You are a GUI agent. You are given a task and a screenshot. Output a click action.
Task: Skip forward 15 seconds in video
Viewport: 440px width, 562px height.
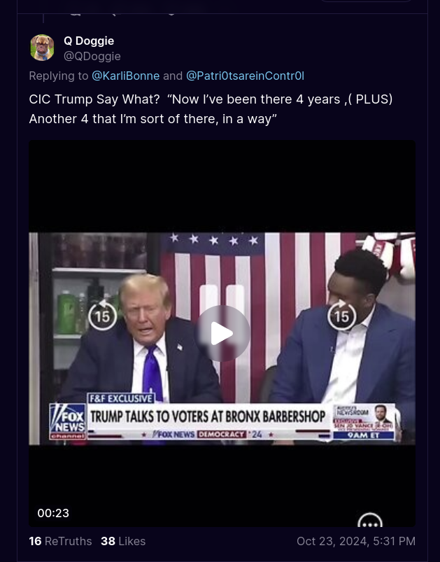click(x=342, y=316)
